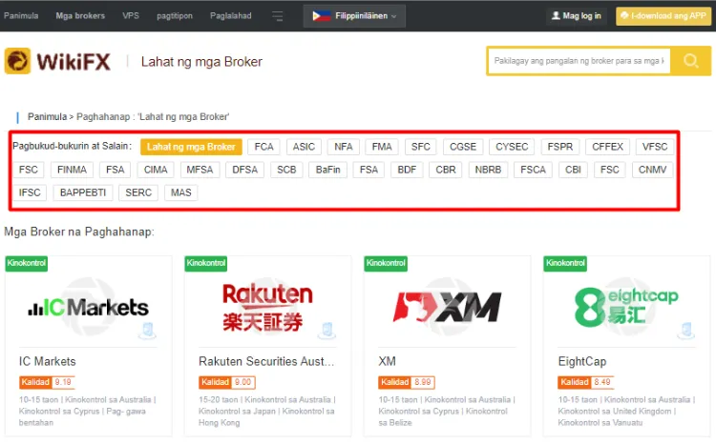Open VPS in top navigation
Screen dimensions: 716x444
(x=131, y=16)
